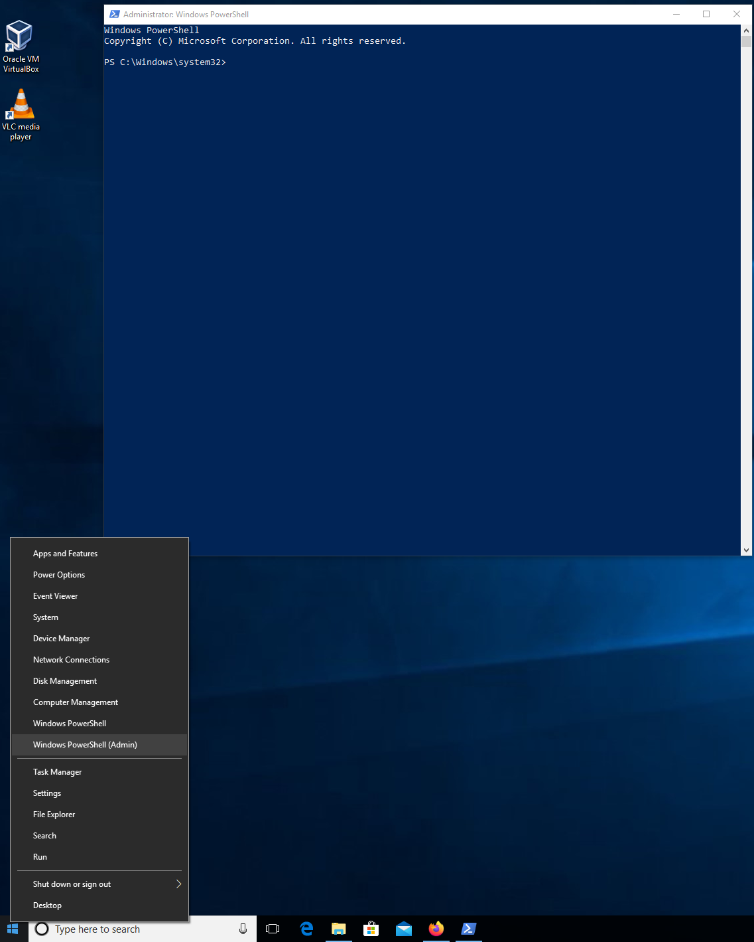Open Mail app in taskbar

point(404,929)
